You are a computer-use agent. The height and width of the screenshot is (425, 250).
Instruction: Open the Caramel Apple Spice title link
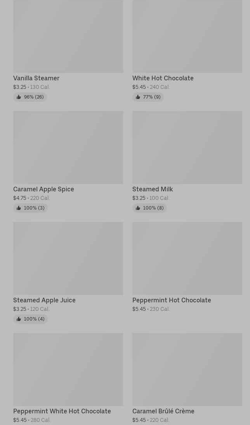pyautogui.click(x=43, y=189)
